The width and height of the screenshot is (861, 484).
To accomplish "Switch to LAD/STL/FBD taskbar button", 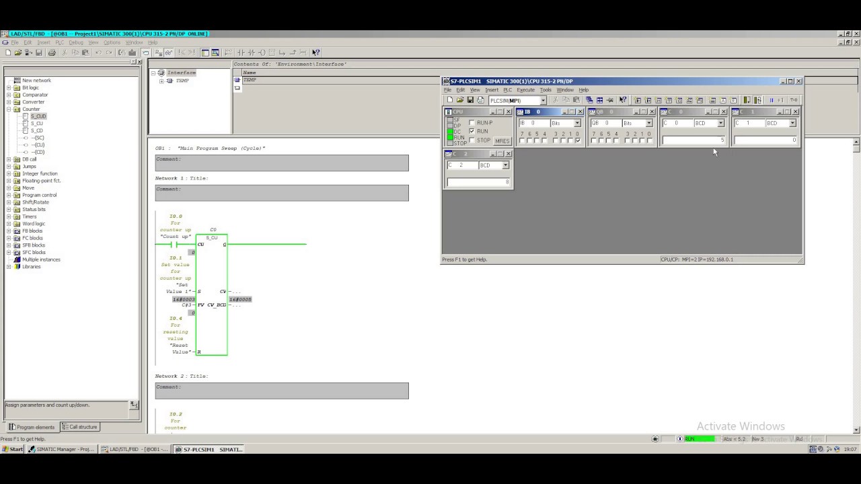I will 135,449.
